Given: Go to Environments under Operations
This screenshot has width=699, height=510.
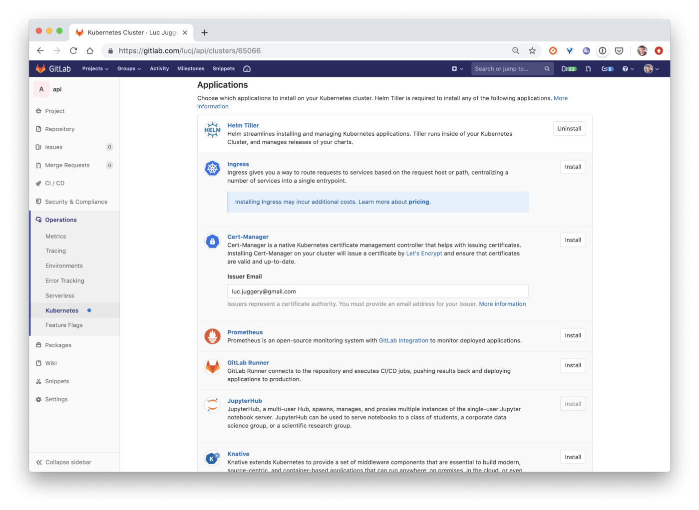Looking at the screenshot, I should pyautogui.click(x=64, y=266).
